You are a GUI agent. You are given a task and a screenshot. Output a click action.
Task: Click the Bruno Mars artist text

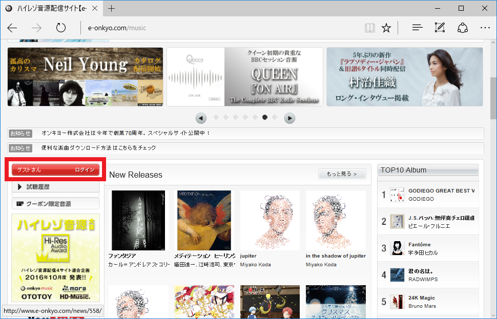(422, 306)
